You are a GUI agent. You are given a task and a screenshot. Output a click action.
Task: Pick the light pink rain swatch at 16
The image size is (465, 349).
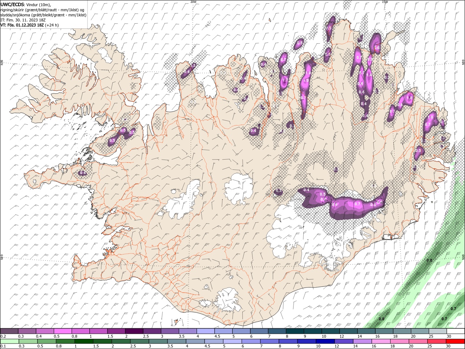(381, 341)
